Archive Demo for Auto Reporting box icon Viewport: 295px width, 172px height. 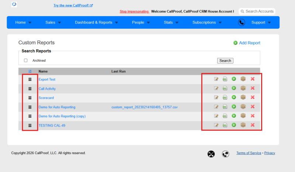243,107
